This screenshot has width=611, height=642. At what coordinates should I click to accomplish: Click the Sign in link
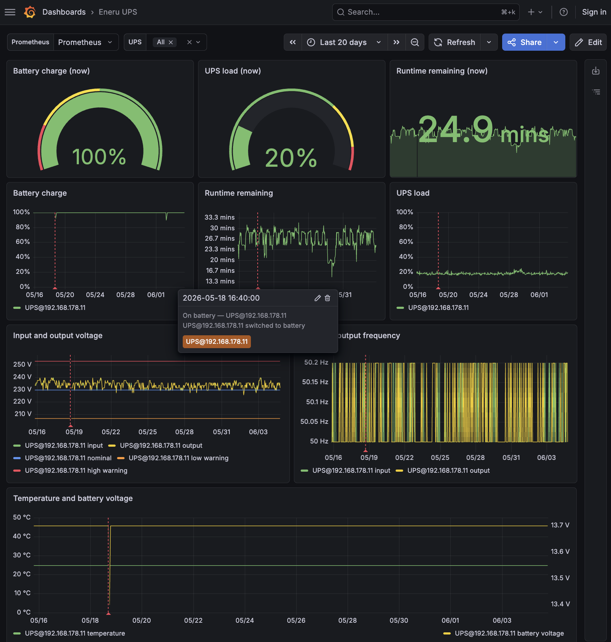pyautogui.click(x=594, y=12)
